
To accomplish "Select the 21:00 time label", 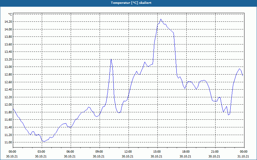I will point(215,152).
